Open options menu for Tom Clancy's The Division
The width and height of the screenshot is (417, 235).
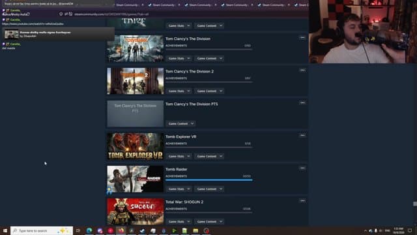coord(302,38)
